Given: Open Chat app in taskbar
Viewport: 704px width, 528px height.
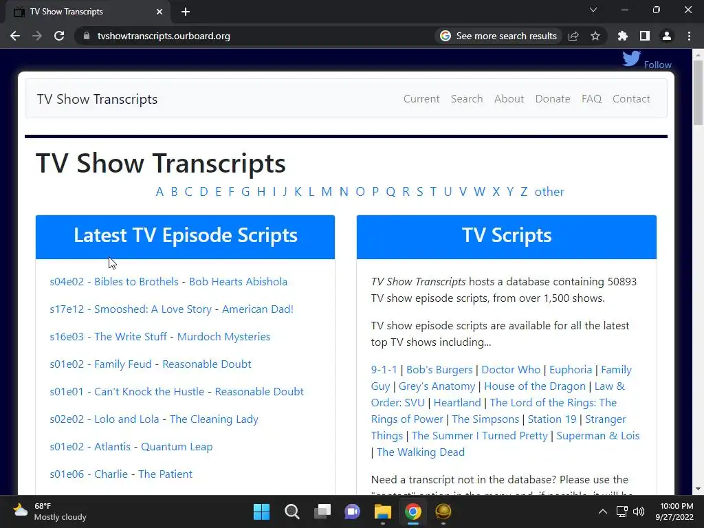Looking at the screenshot, I should pyautogui.click(x=353, y=511).
